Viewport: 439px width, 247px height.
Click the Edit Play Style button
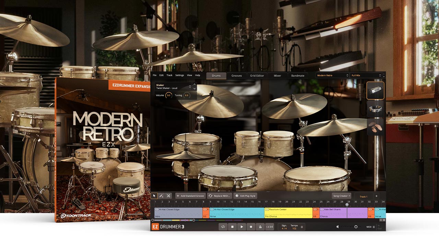[246, 196]
